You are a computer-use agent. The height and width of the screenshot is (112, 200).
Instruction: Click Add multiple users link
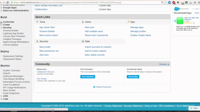click(94, 31)
